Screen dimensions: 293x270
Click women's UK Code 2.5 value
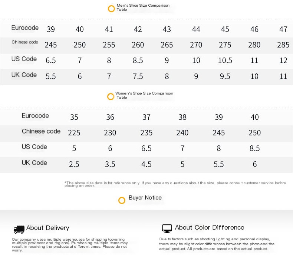pos(74,164)
